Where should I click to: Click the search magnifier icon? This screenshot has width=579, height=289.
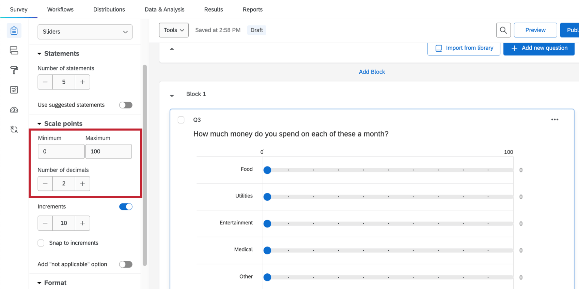click(x=503, y=30)
